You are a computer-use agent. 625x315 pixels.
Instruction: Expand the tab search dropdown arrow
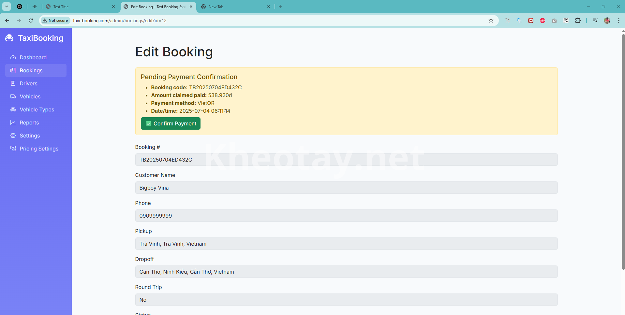(x=7, y=7)
